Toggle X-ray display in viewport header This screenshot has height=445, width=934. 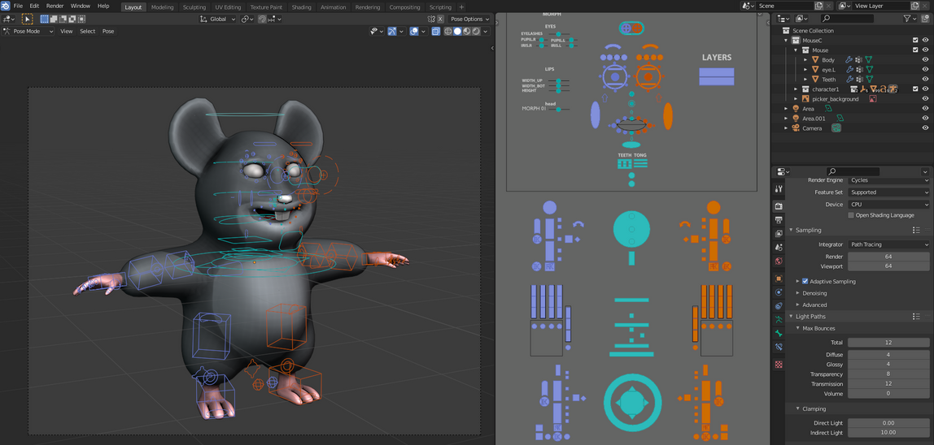(x=435, y=32)
